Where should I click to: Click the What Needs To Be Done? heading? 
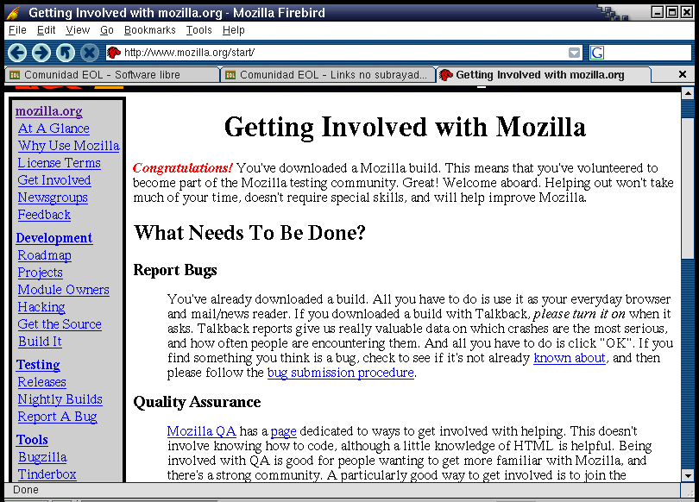(x=249, y=233)
